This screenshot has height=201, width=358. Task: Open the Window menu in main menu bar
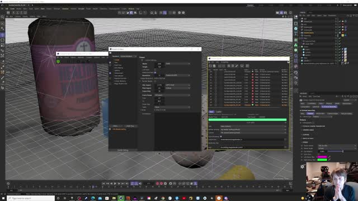click(x=131, y=9)
